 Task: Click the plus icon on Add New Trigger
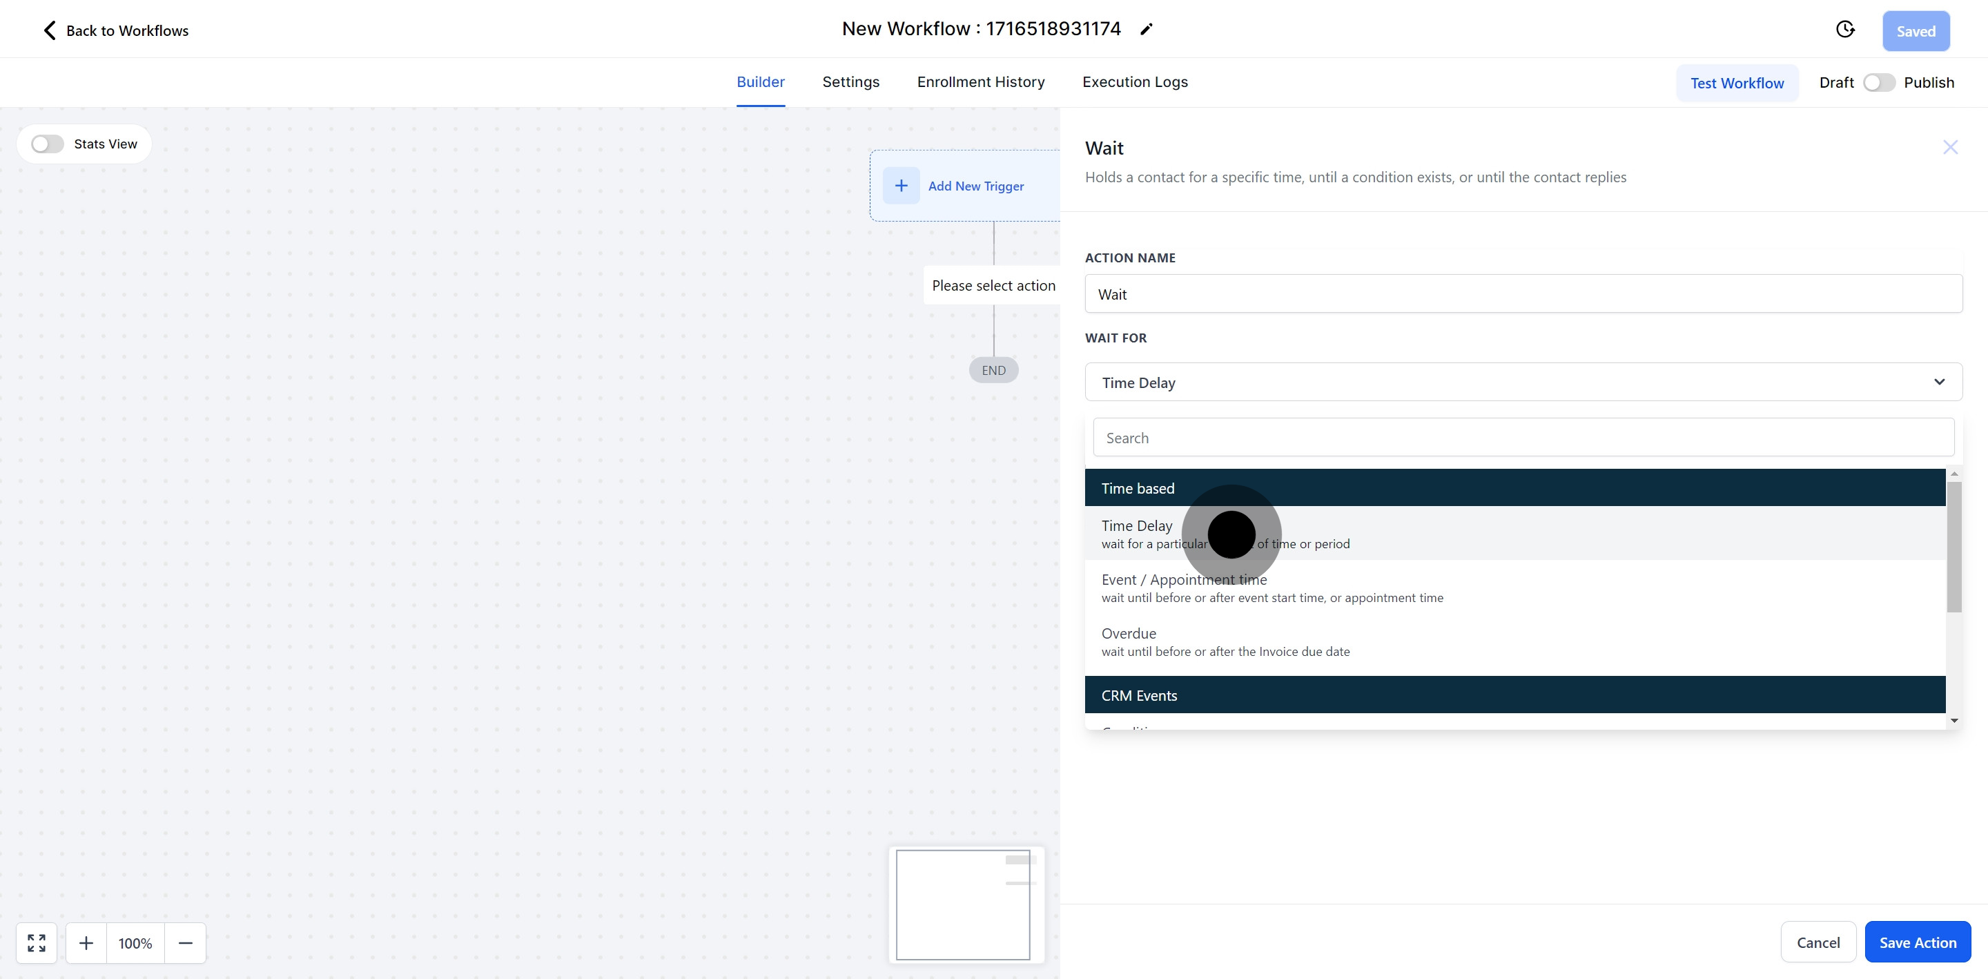click(x=901, y=185)
